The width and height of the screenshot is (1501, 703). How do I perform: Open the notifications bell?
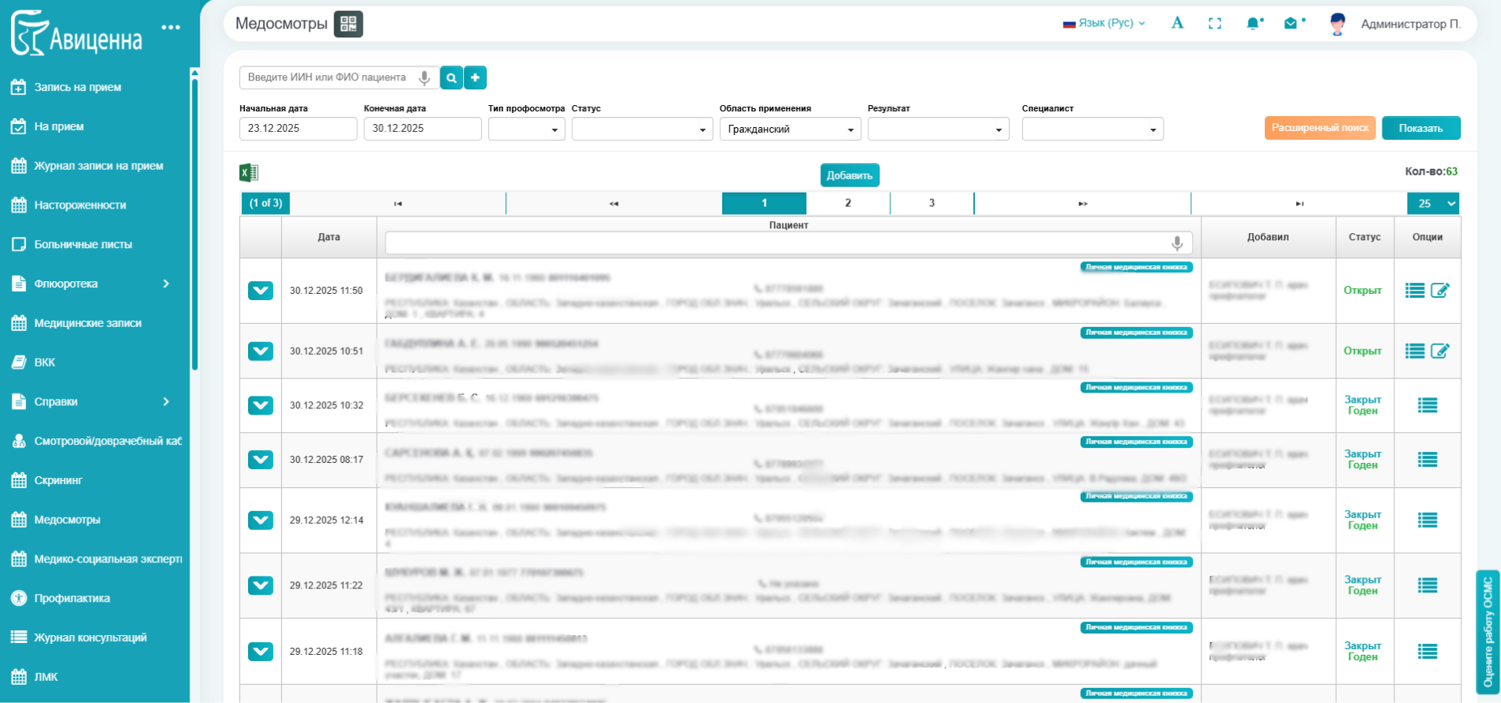pyautogui.click(x=1253, y=24)
